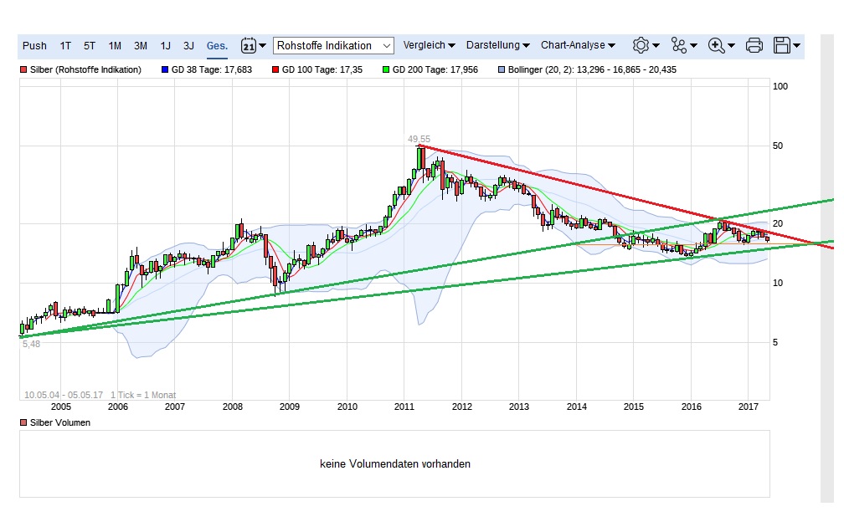
Task: Click the settings gear icon
Action: pyautogui.click(x=641, y=45)
